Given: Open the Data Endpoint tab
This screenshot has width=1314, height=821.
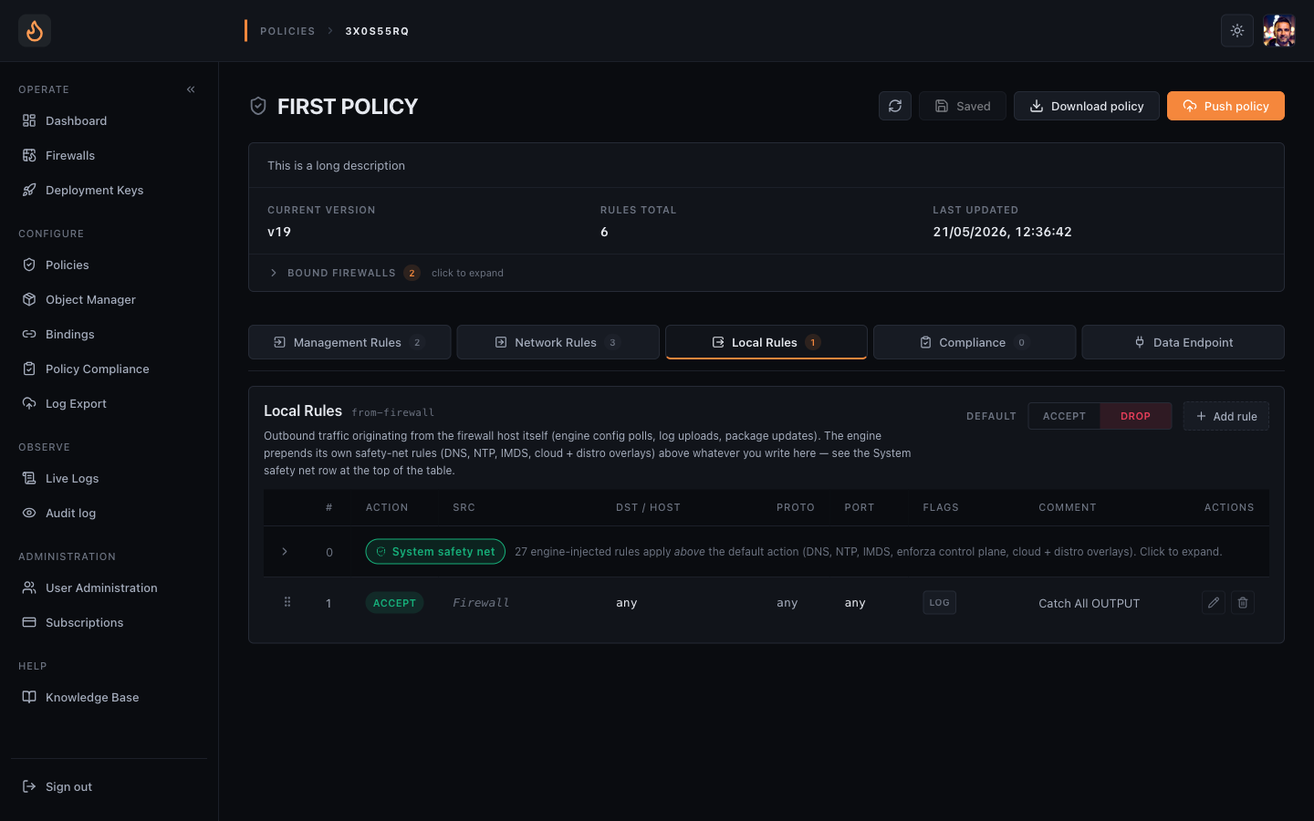Looking at the screenshot, I should [x=1183, y=342].
